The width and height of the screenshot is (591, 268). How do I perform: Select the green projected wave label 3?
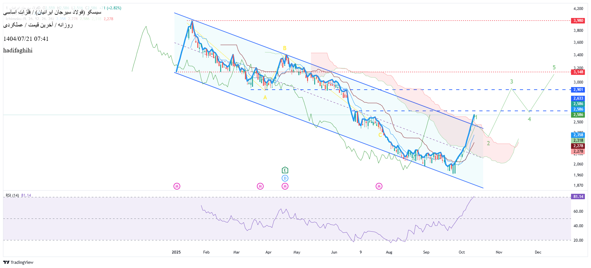coord(511,82)
